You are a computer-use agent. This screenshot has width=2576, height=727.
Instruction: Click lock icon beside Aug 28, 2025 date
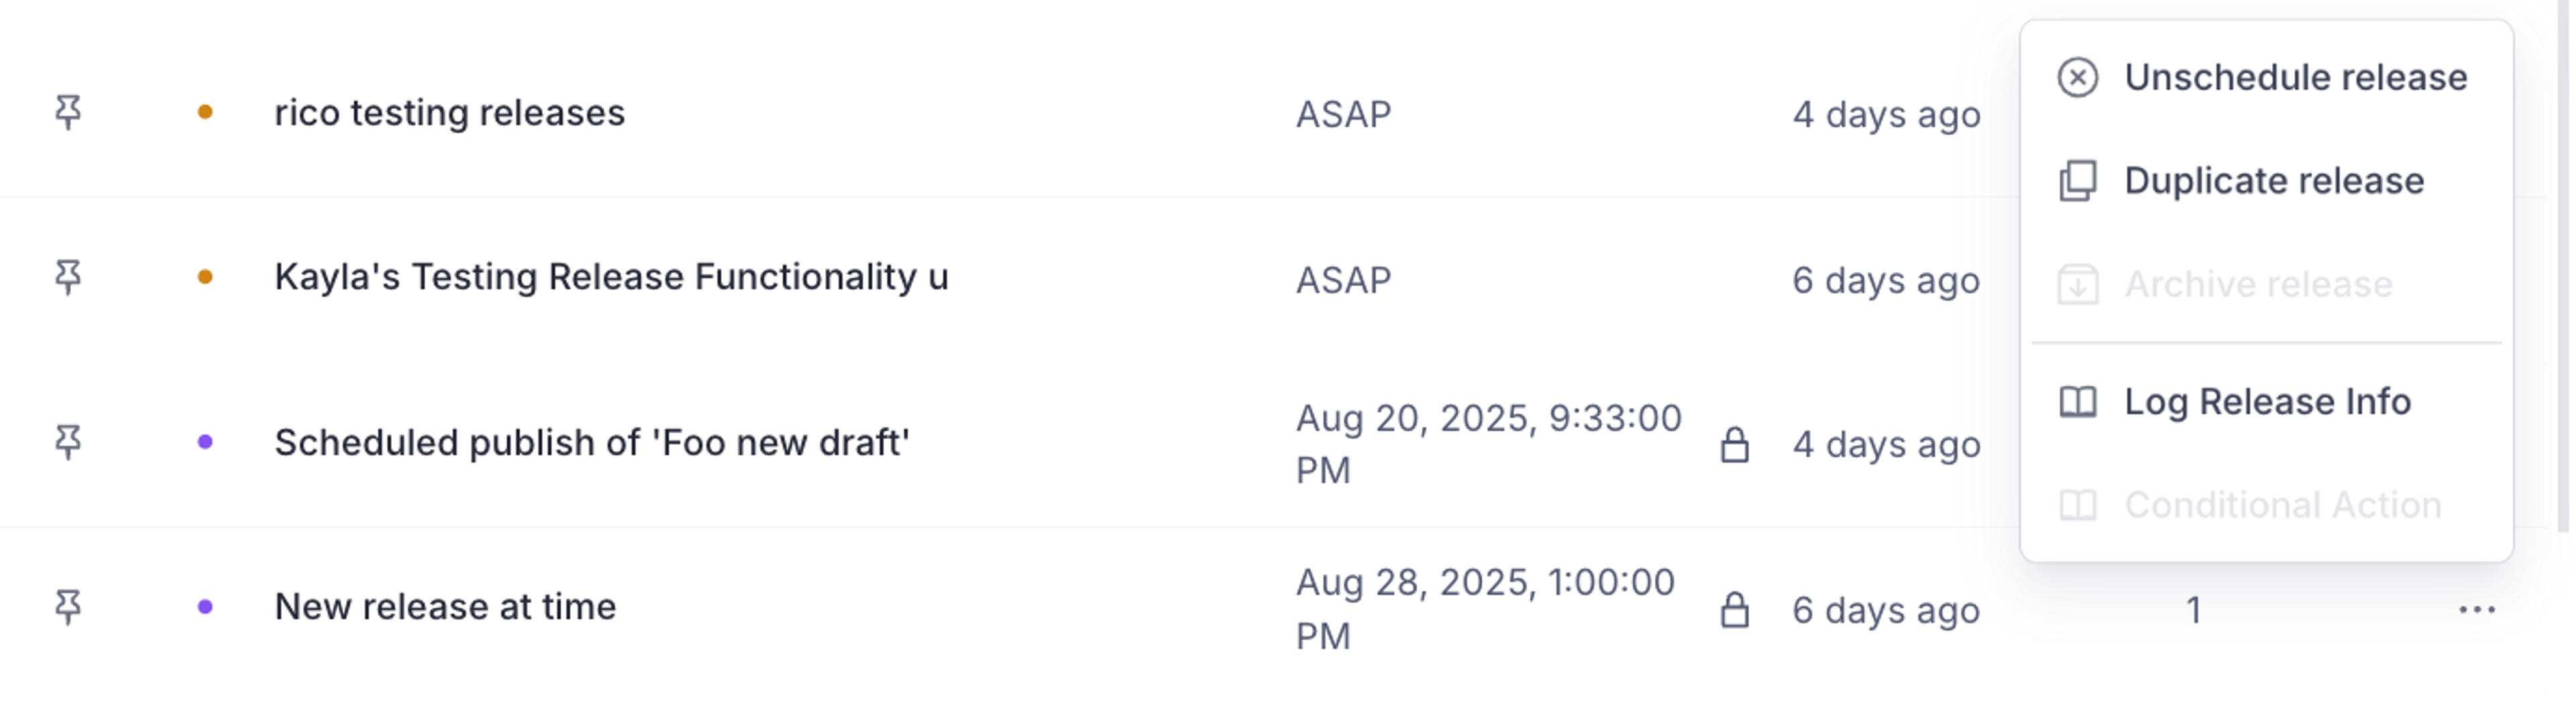point(1734,610)
